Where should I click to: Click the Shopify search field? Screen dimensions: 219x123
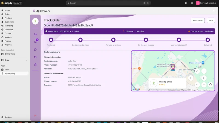[x=108, y=3]
